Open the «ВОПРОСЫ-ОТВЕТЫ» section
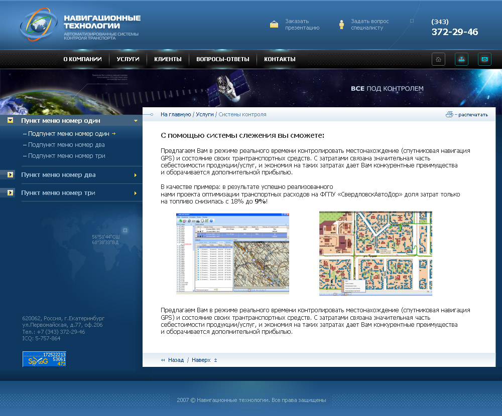Viewport: 502px width, 416px height. (x=222, y=59)
